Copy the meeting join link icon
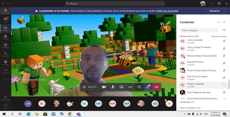This screenshot has height=117, width=230. tap(224, 30)
